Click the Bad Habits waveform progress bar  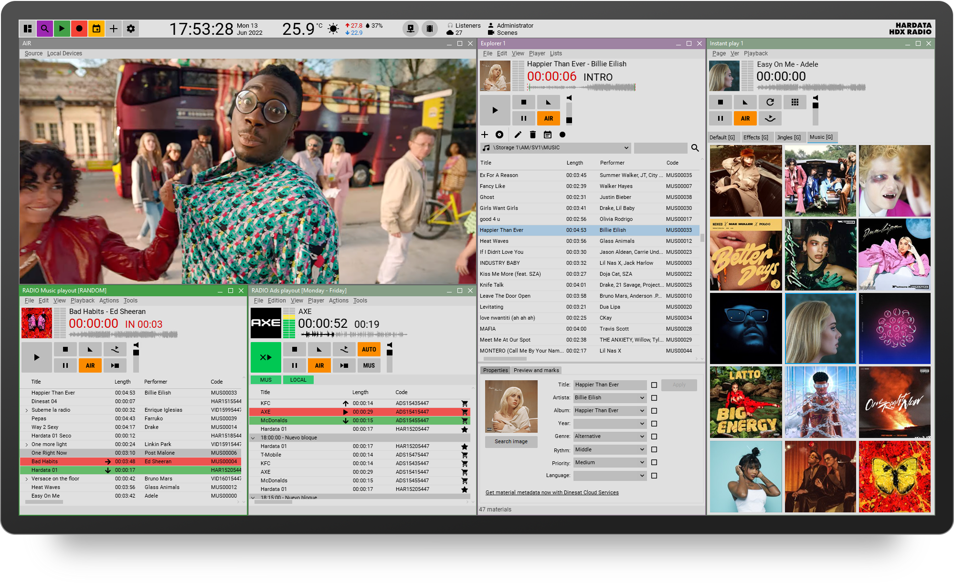[x=123, y=335]
